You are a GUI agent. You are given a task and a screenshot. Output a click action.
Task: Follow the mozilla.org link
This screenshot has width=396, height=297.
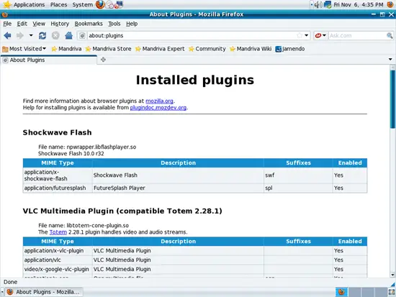(x=159, y=101)
